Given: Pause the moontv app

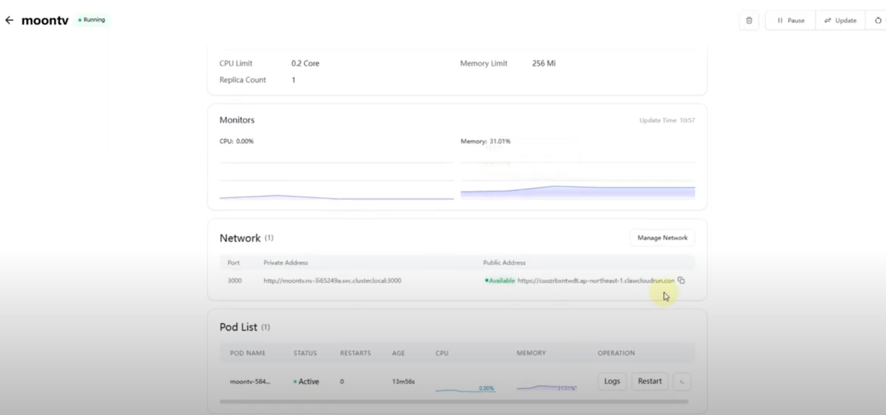Looking at the screenshot, I should click(x=790, y=21).
